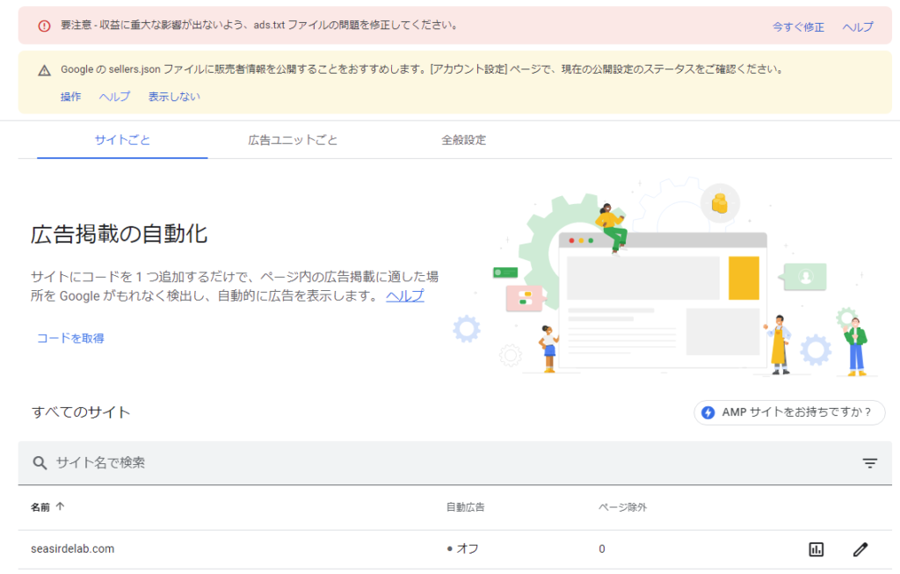
Task: Click the red error alert icon
Action: coord(44,25)
